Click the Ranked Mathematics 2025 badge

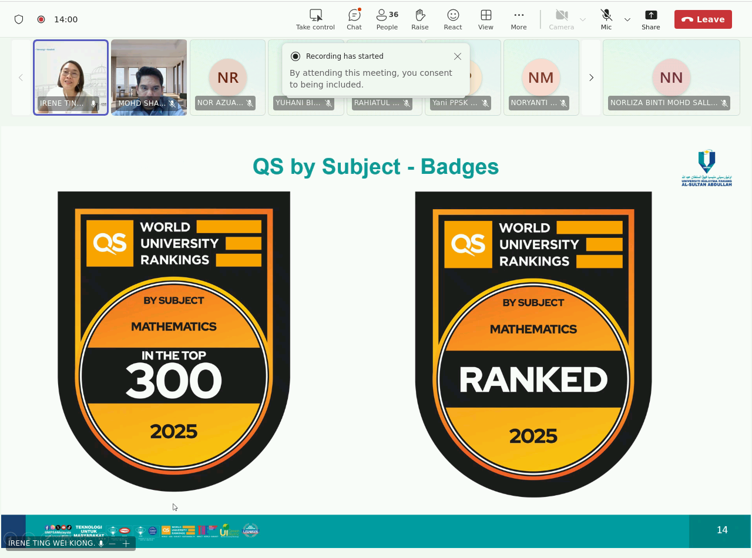[x=533, y=344]
